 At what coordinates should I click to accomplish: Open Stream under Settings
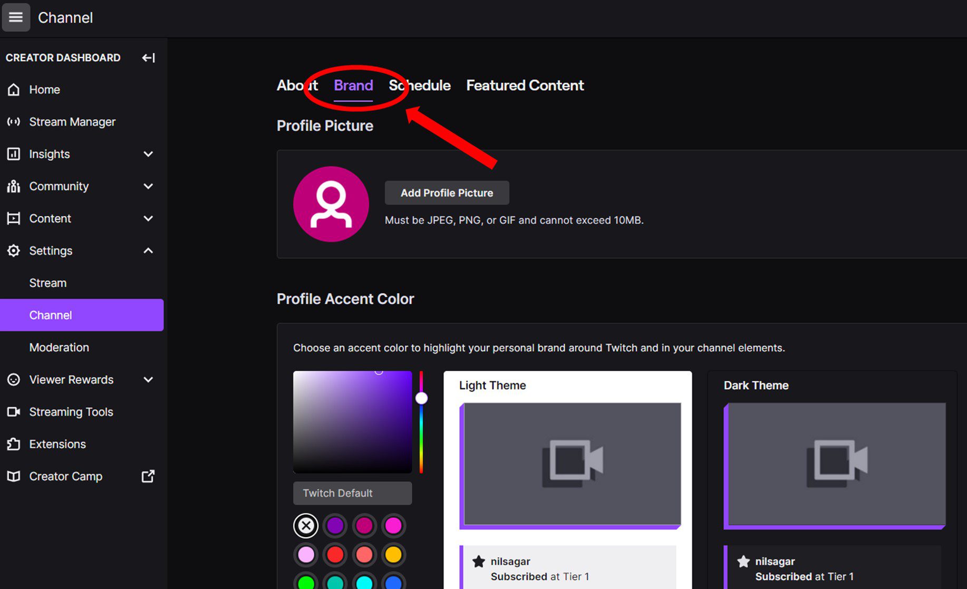82,283
